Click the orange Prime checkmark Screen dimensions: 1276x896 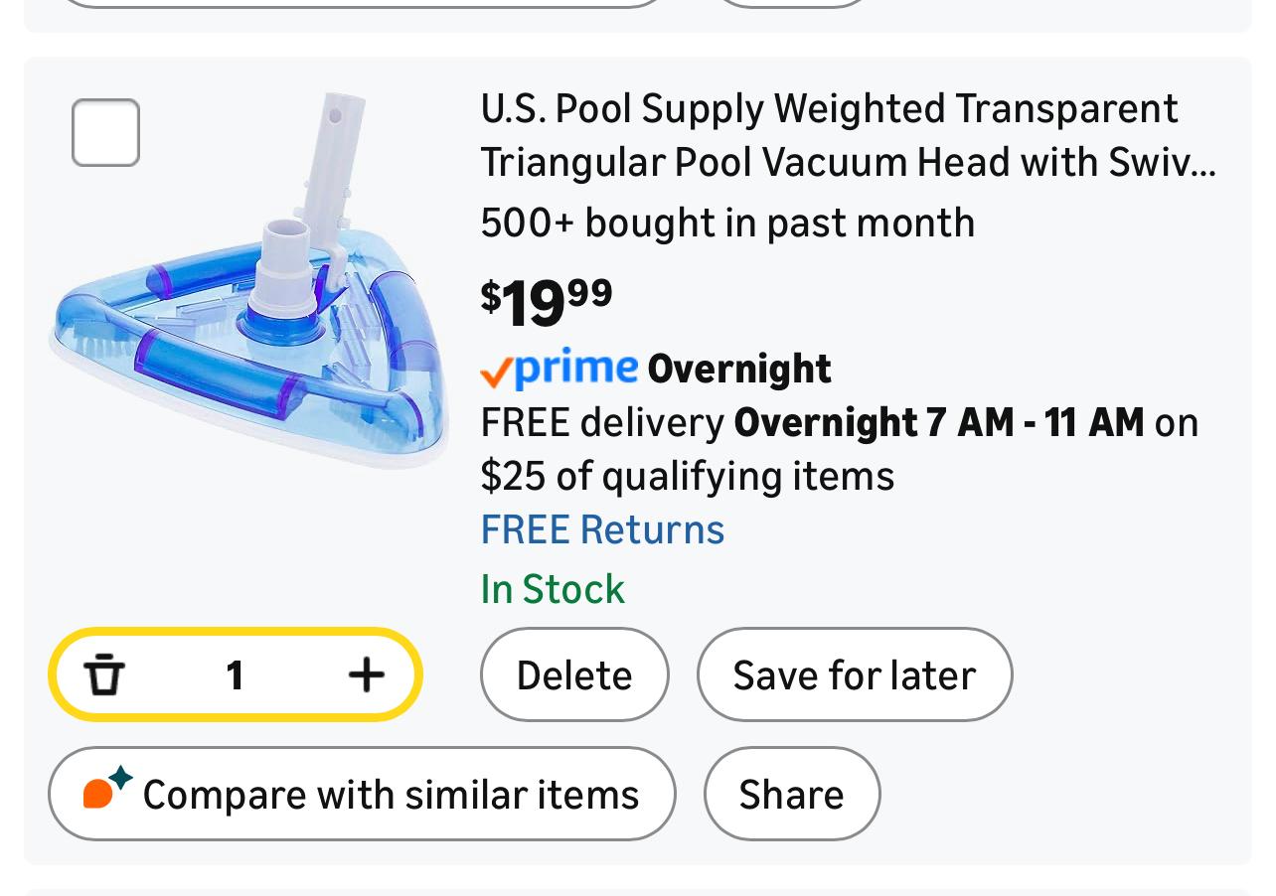tap(496, 373)
